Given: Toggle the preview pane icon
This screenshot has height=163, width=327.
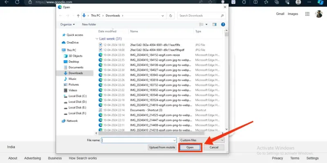Looking at the screenshot, I should pyautogui.click(x=214, y=24).
